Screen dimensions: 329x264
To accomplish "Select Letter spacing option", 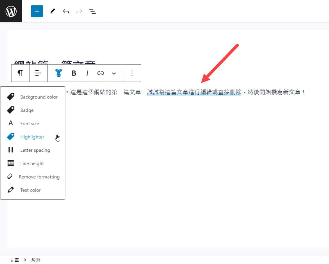I will (x=33, y=150).
